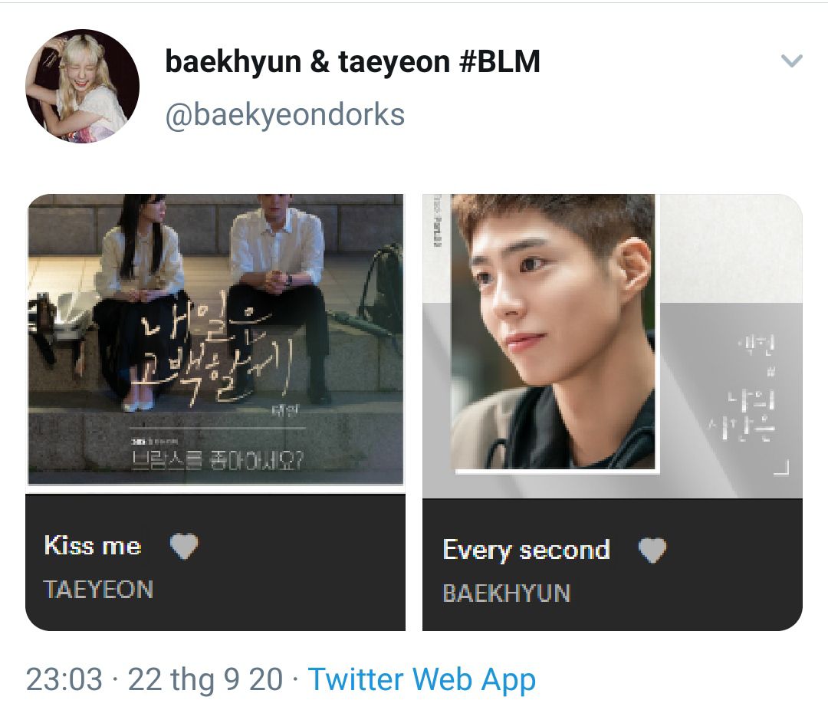
Task: Open the @baekyeondorks handle link
Action: tap(285, 114)
